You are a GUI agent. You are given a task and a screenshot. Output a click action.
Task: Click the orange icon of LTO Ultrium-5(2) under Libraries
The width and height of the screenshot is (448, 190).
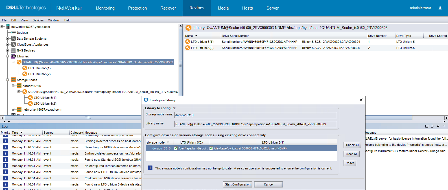(x=25, y=74)
